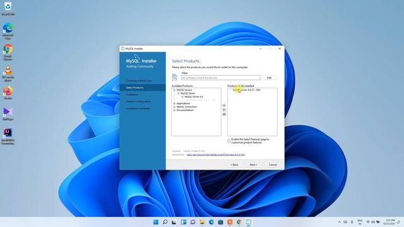Open Chrome from the taskbar
Viewport: 404px width, 227px height.
coord(239,222)
